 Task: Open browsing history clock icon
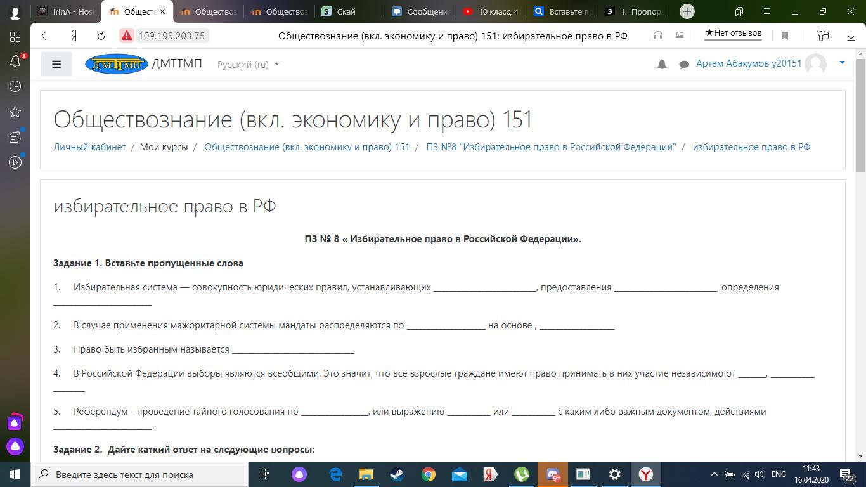click(x=15, y=86)
